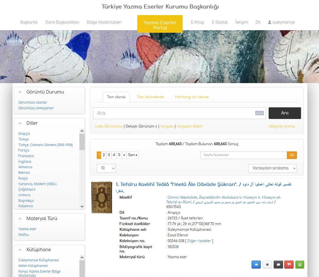Focus the Ara search input field
This screenshot has width=319, height=277.
(179, 113)
